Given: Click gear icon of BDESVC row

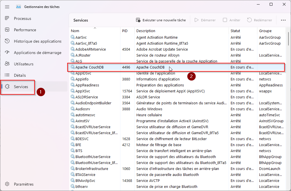Looking at the screenshot, I should 72,139.
